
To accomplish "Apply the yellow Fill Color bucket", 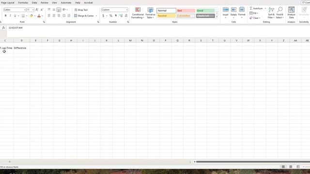I will point(31,15).
